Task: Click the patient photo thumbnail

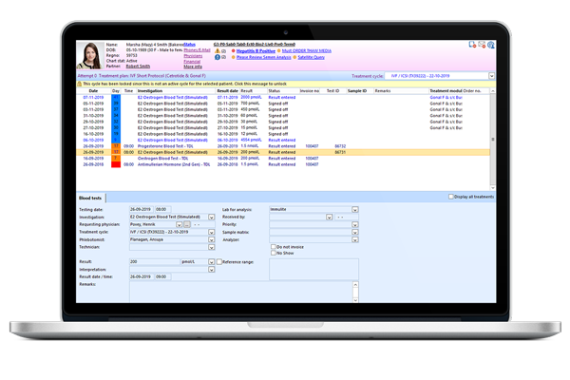Action: [90, 55]
